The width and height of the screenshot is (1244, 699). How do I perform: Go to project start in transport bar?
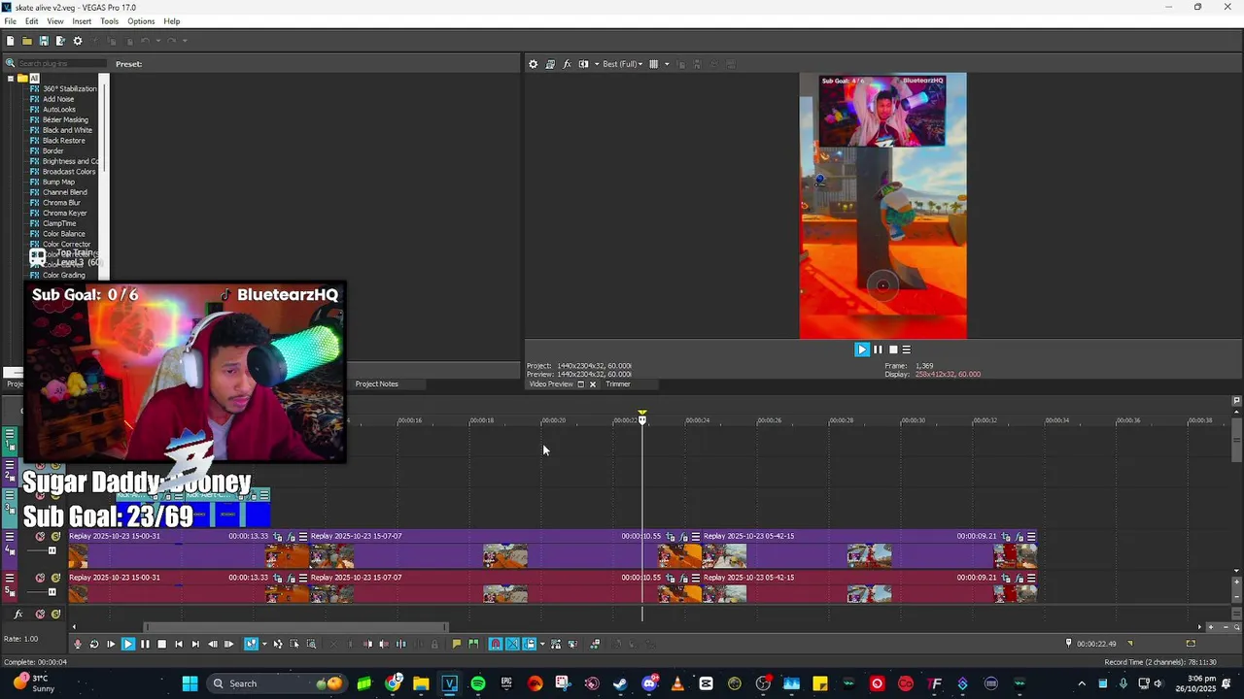pos(178,644)
